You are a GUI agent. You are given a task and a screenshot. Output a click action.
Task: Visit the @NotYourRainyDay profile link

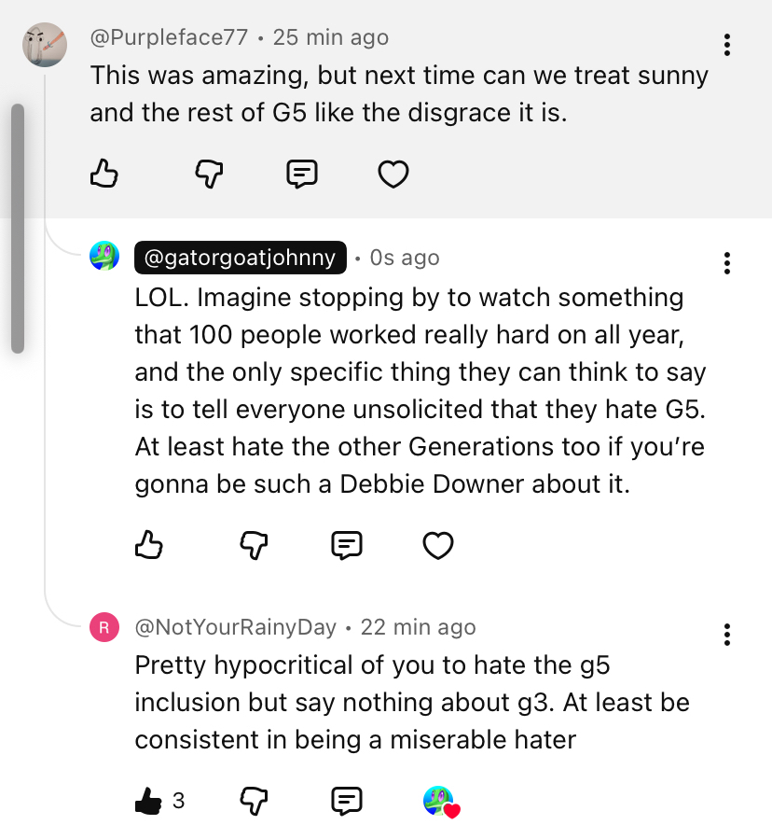coord(235,627)
